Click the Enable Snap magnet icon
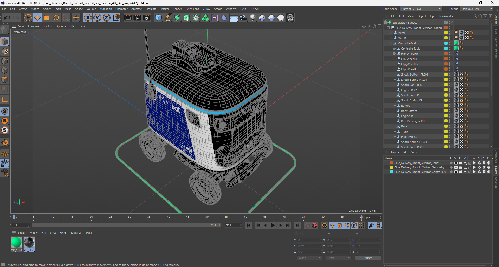499x267 pixels. pos(5,142)
